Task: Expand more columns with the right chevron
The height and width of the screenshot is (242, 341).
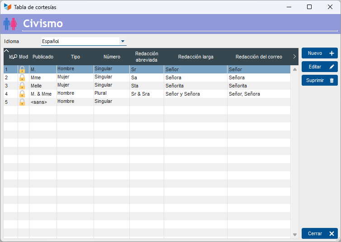Action: click(x=294, y=57)
